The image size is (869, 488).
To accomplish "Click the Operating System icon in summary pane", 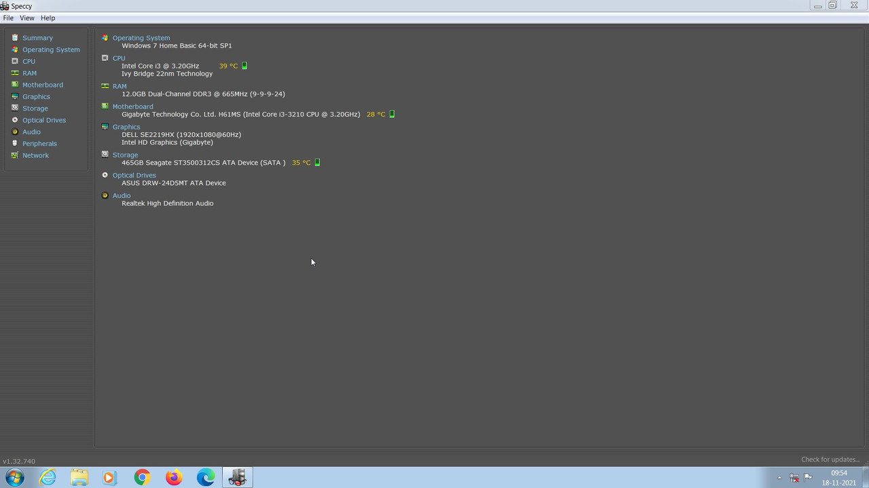I will click(105, 38).
